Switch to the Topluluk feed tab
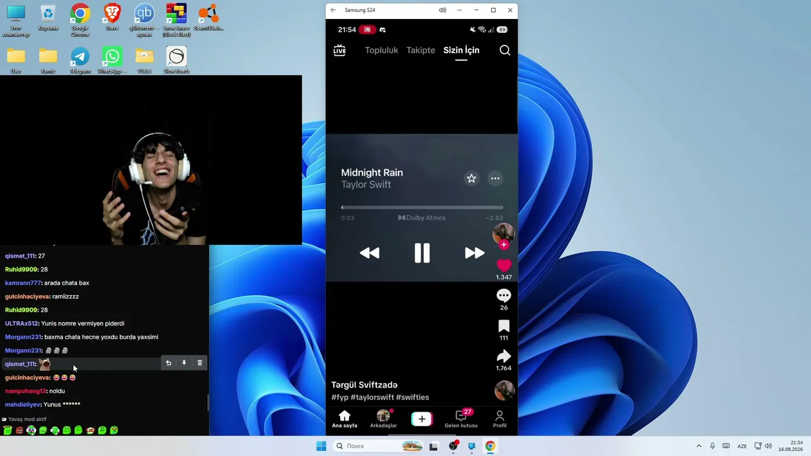Screen dimensions: 811x456 [381, 50]
